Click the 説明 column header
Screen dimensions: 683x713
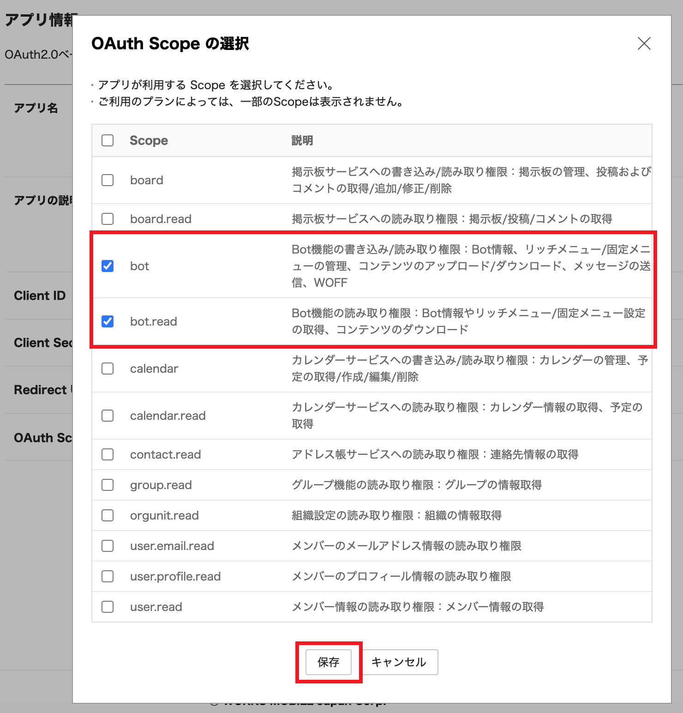point(302,140)
